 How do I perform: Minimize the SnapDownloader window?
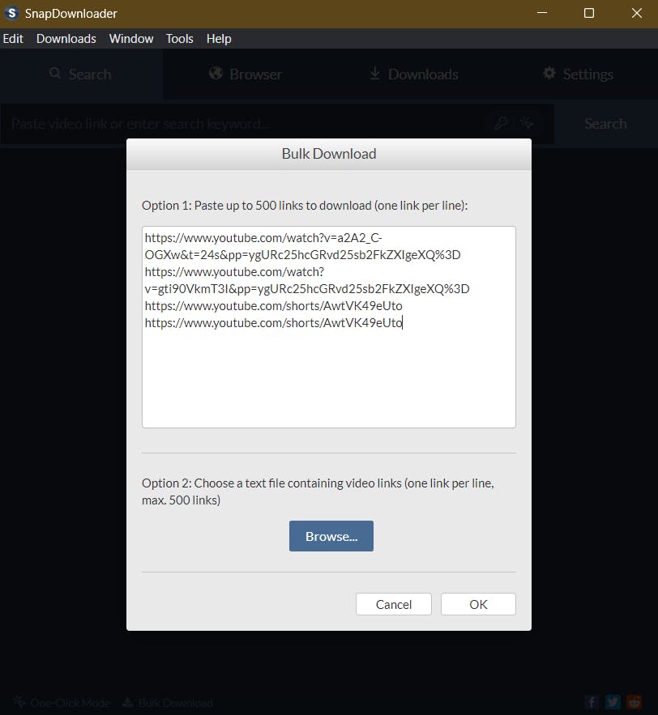542,13
